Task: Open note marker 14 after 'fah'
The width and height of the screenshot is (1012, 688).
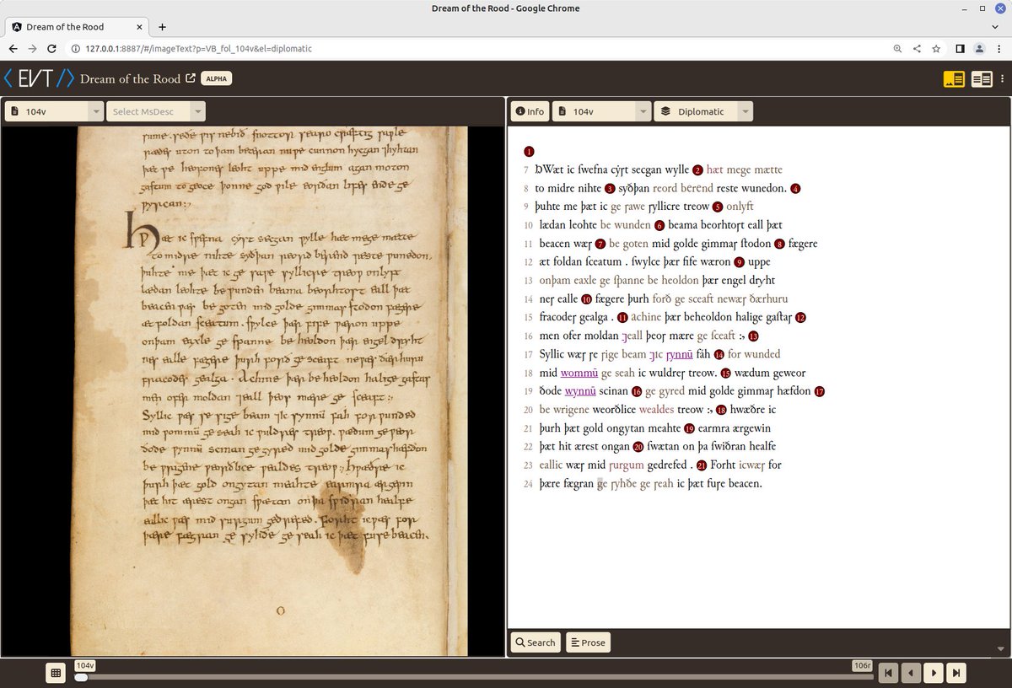Action: click(719, 354)
